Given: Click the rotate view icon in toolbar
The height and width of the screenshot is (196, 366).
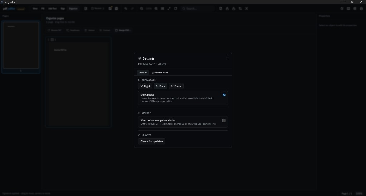Looking at the screenshot, I should coord(175,9).
